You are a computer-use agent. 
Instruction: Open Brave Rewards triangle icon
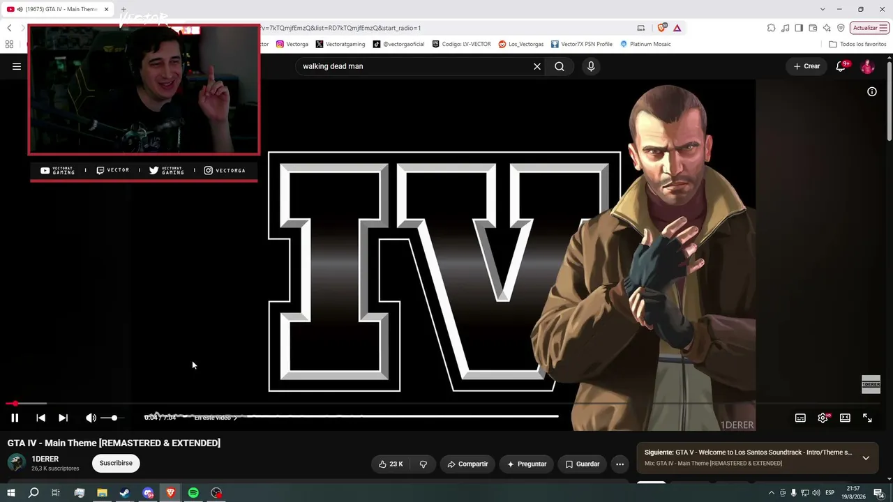[x=677, y=28]
